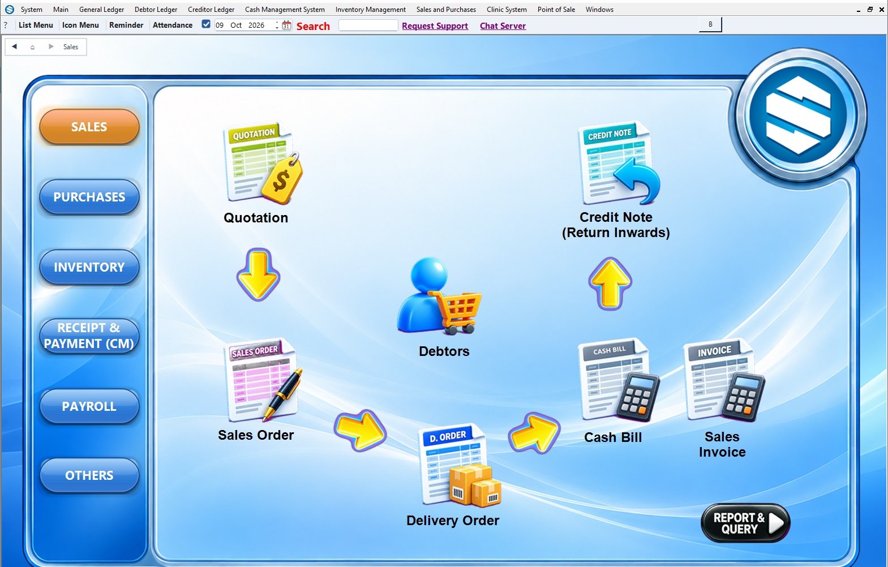The image size is (888, 567).
Task: Focus the Search input box
Action: pos(368,25)
